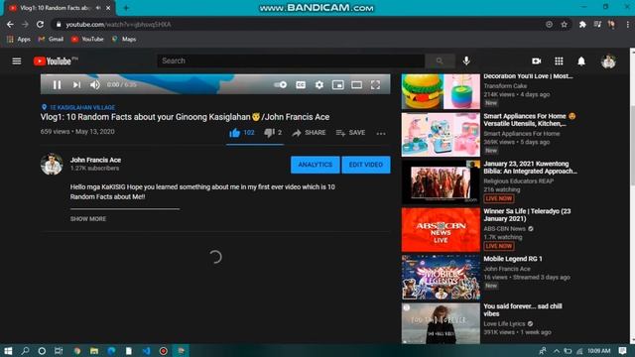
Task: Go back in the browser
Action: (x=10, y=24)
